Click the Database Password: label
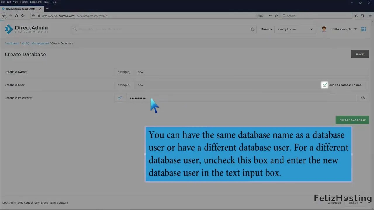This screenshot has width=374, height=210. [x=18, y=98]
